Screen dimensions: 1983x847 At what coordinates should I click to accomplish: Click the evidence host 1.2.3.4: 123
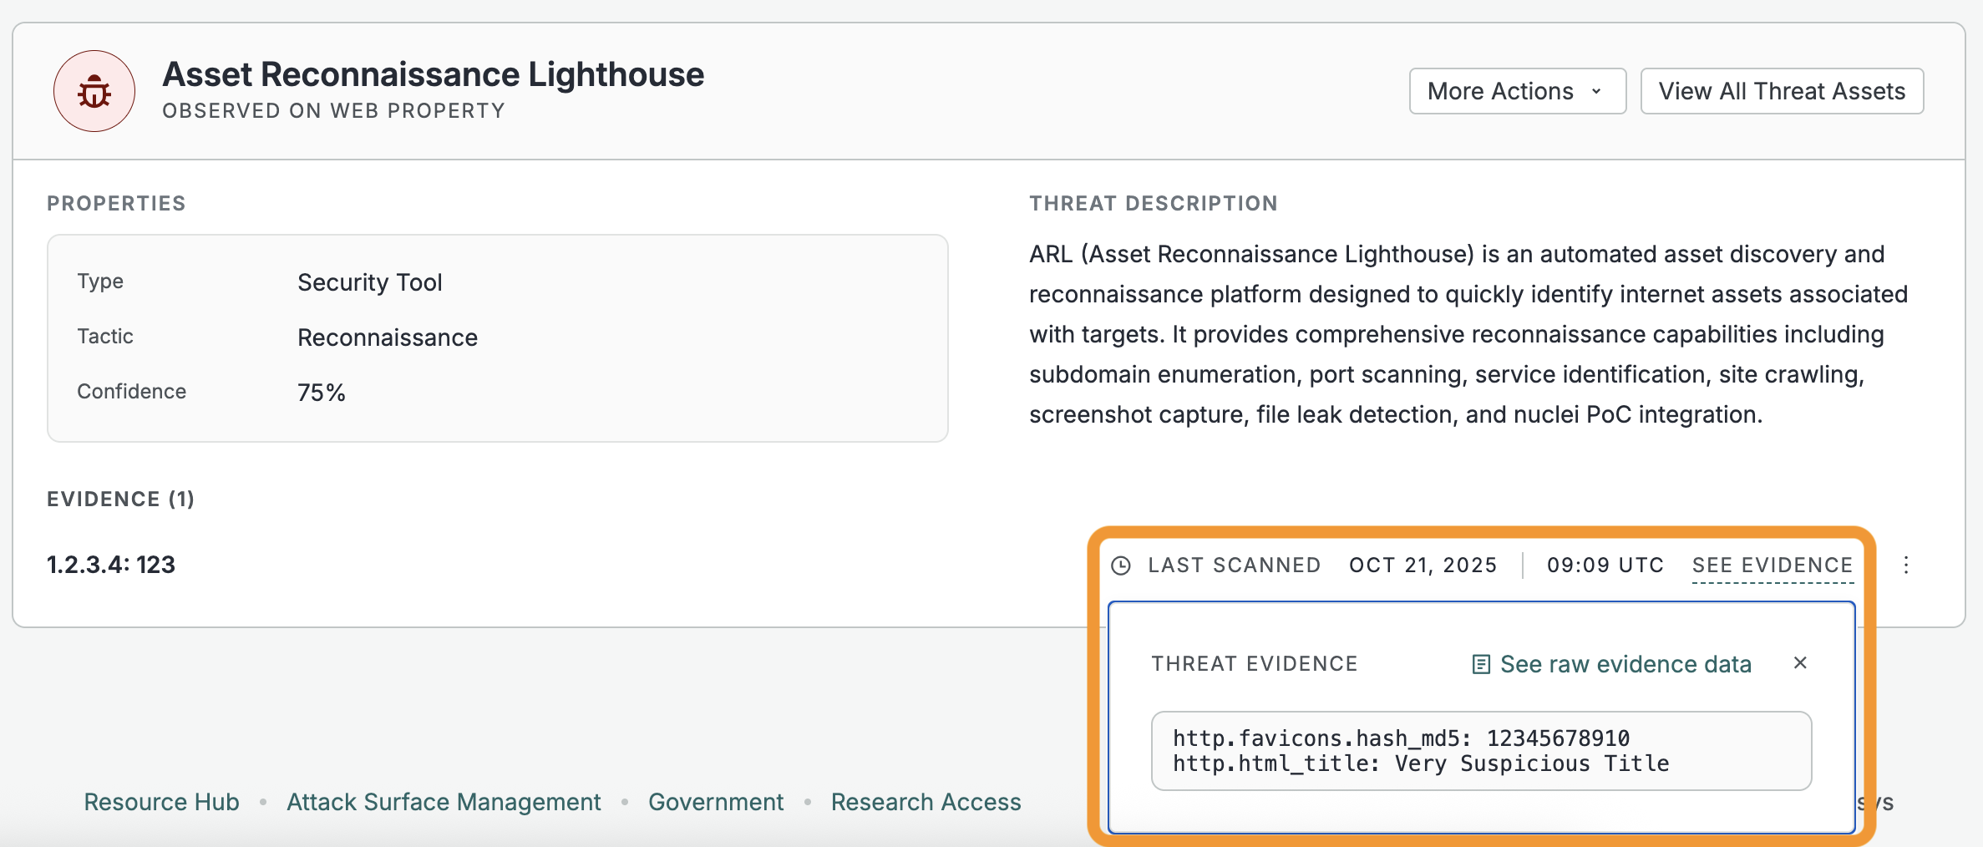pyautogui.click(x=111, y=565)
